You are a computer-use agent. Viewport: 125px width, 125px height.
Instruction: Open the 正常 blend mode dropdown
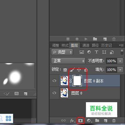(x=68, y=61)
